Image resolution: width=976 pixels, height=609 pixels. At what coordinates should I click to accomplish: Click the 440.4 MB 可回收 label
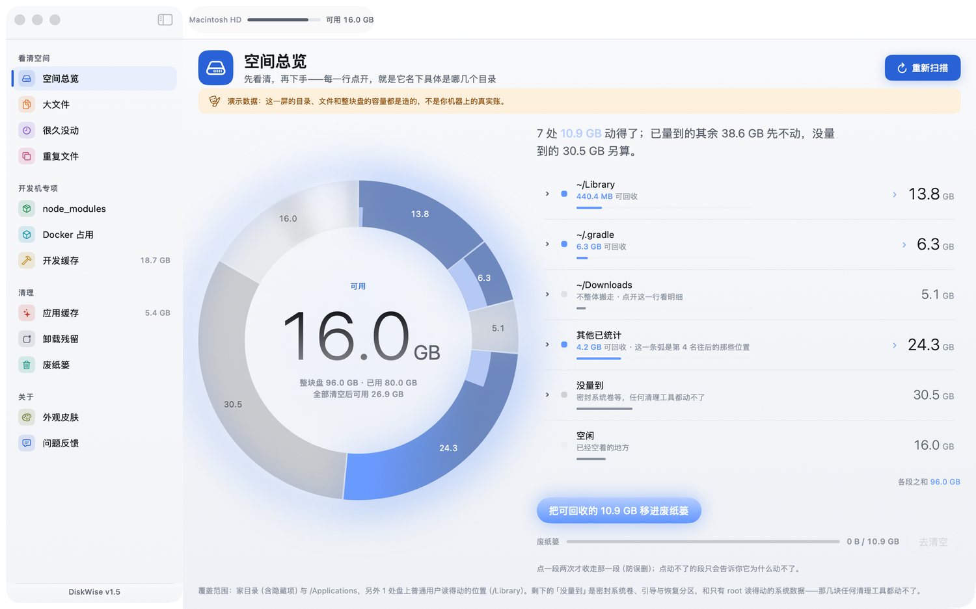pos(607,196)
